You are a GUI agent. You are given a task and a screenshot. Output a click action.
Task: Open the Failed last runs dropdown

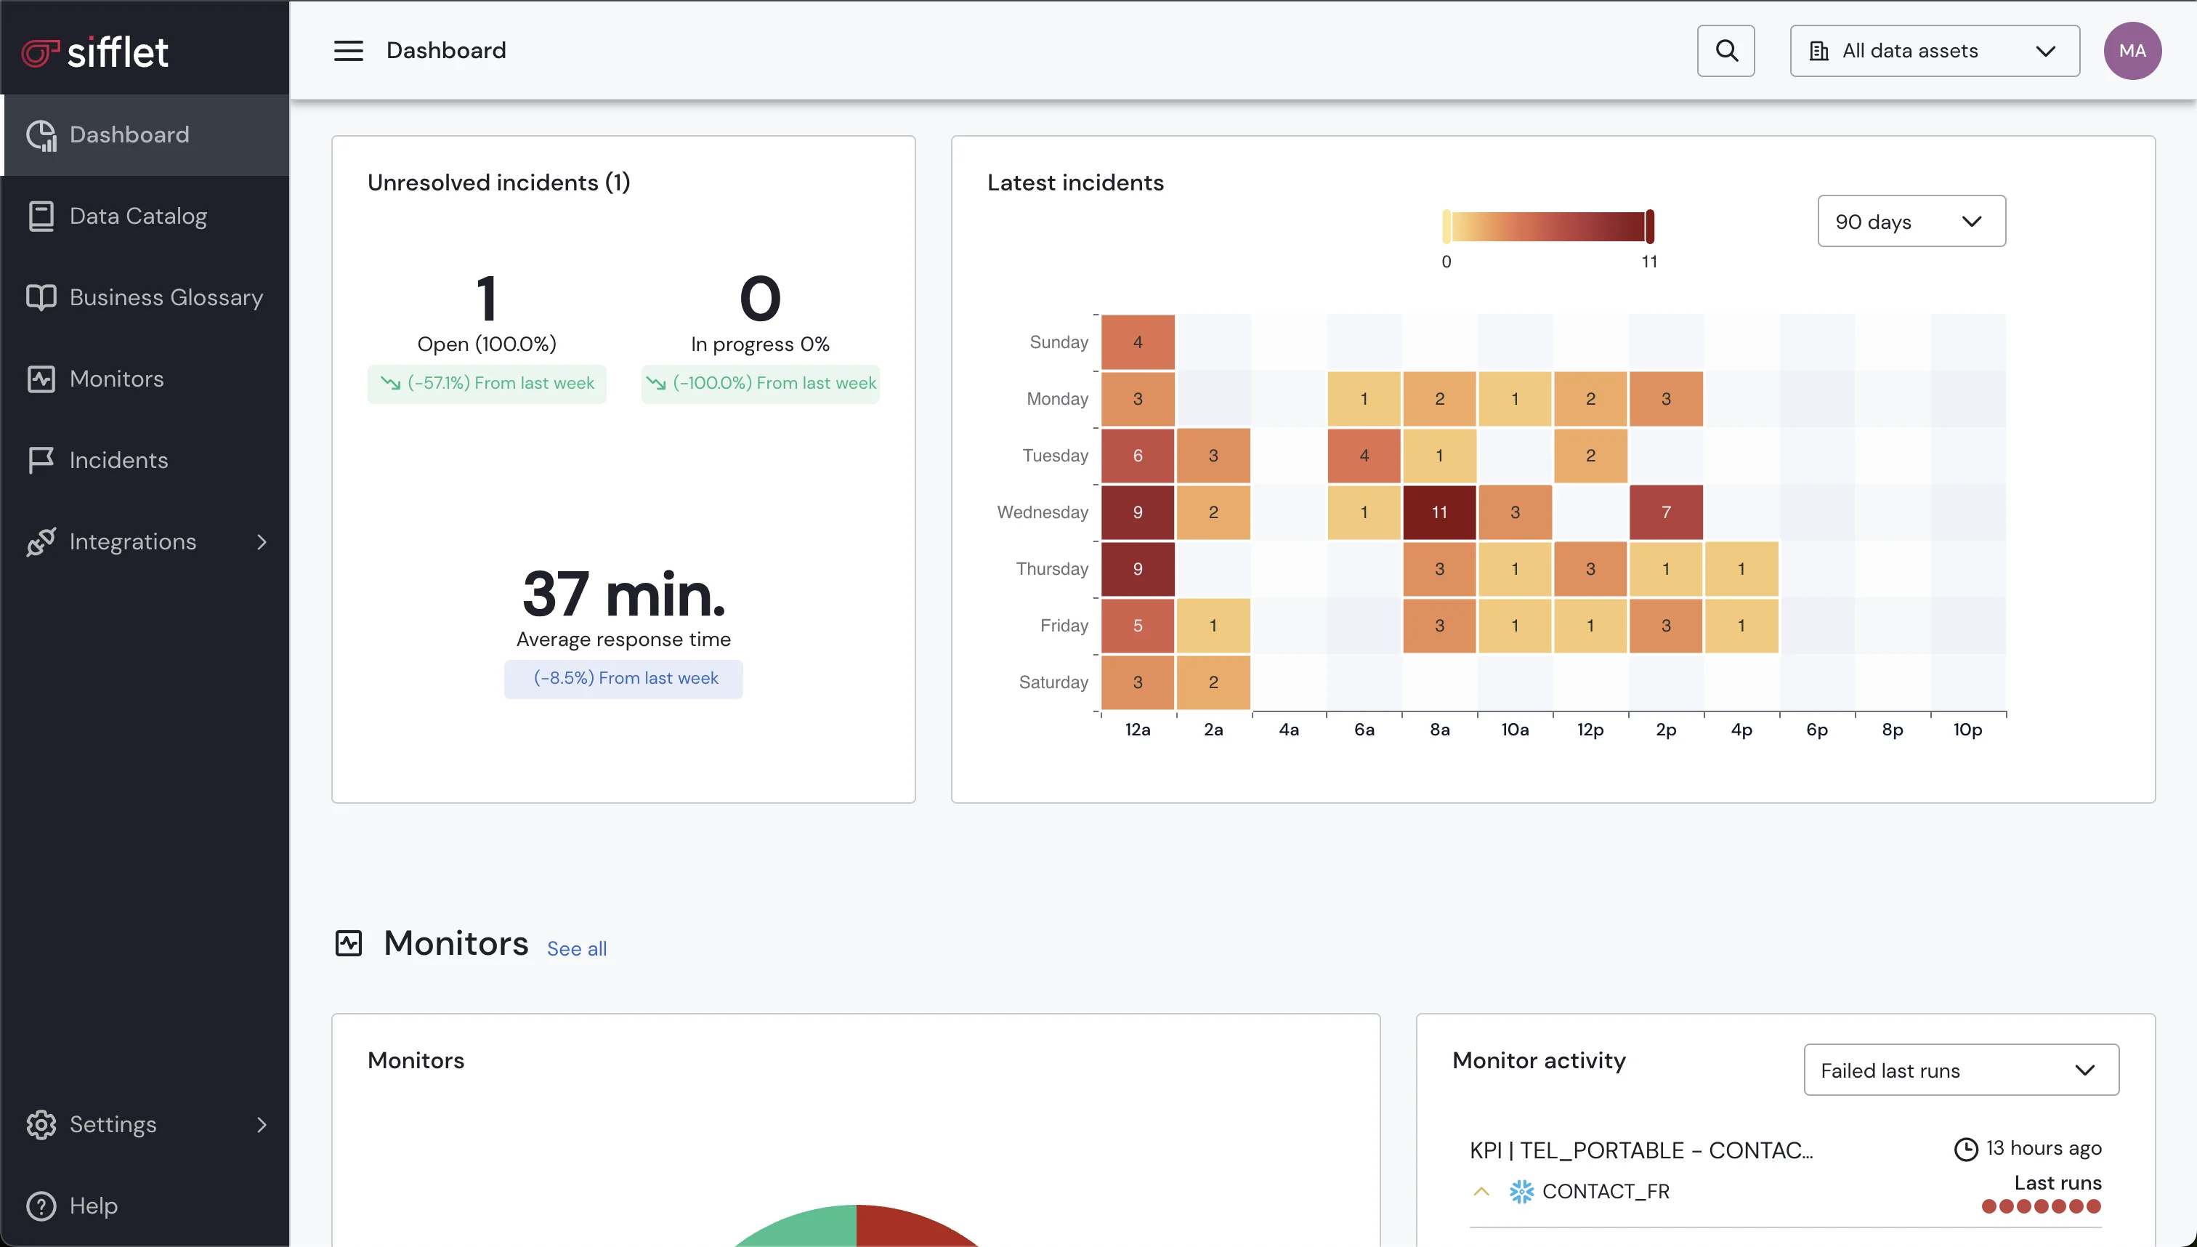coord(1961,1070)
